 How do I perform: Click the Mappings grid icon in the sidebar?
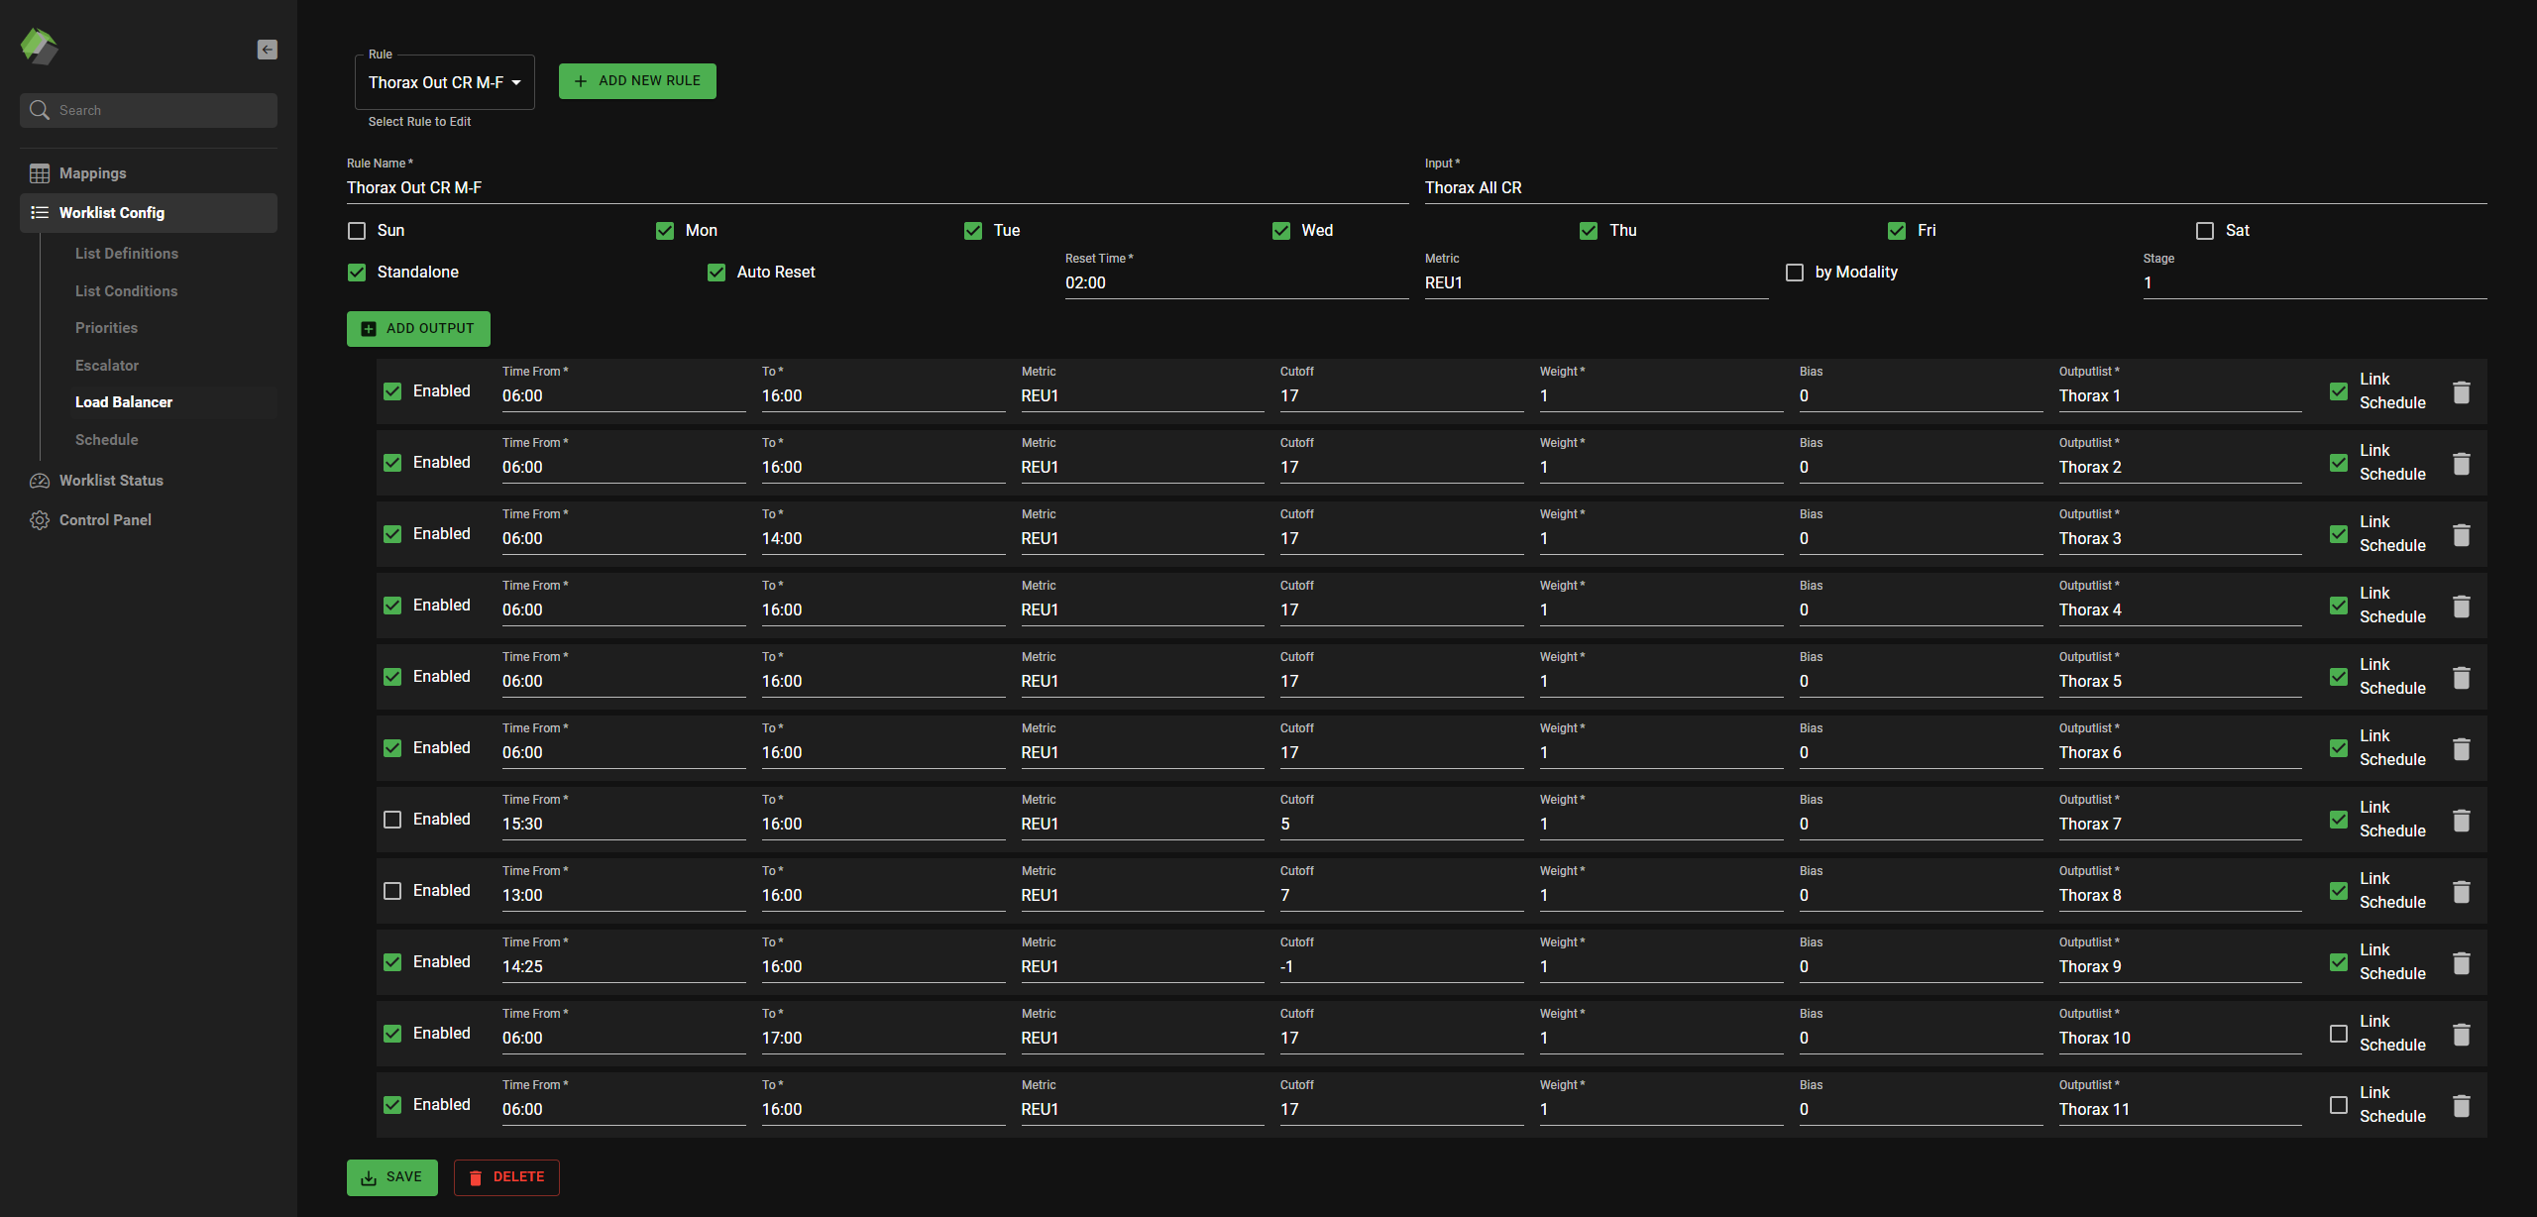coord(40,173)
